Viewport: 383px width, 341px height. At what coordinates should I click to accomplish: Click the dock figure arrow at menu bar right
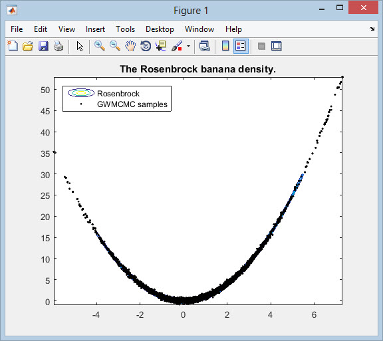tap(372, 29)
